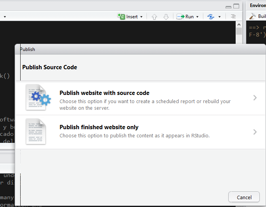Click the Run button in editor toolbar
The width and height of the screenshot is (266, 207).
coord(185,17)
